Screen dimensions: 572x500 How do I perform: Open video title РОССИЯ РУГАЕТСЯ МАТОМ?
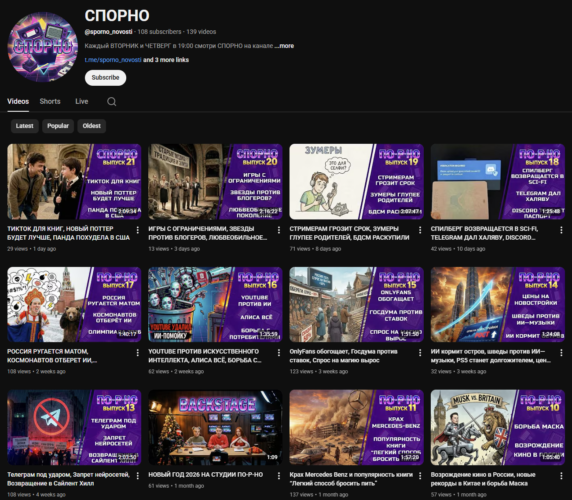pyautogui.click(x=52, y=356)
